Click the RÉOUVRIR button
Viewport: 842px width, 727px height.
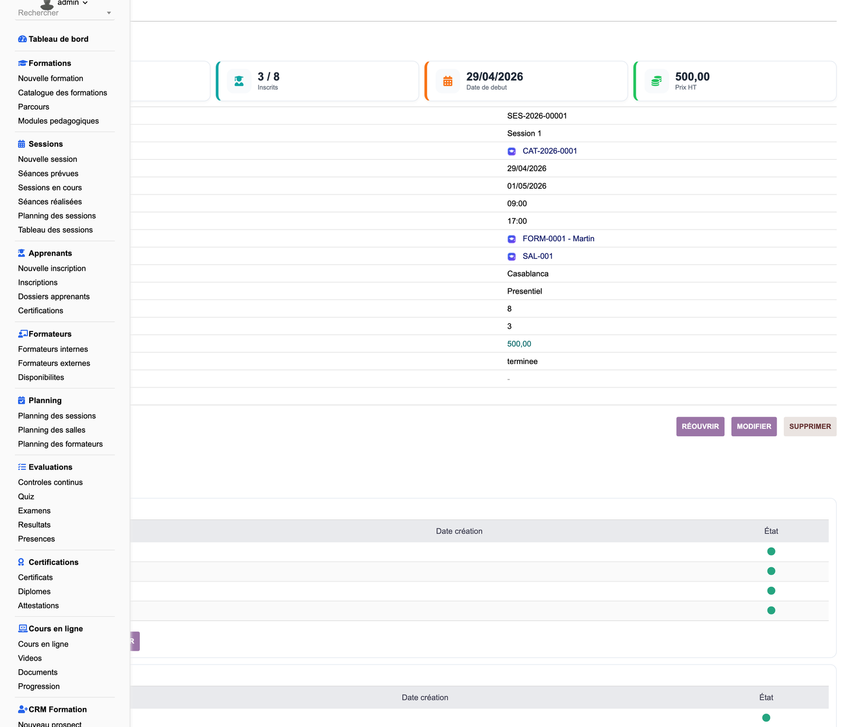(700, 426)
